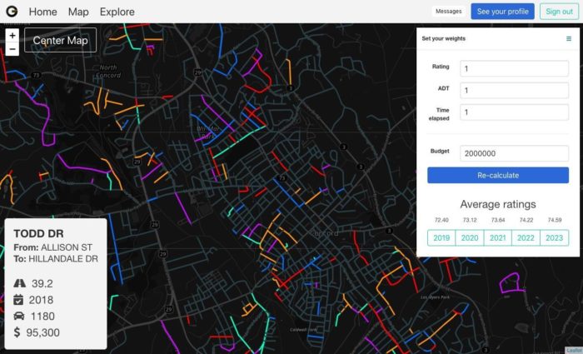Open the hamburger menu in weights panel

coord(569,39)
